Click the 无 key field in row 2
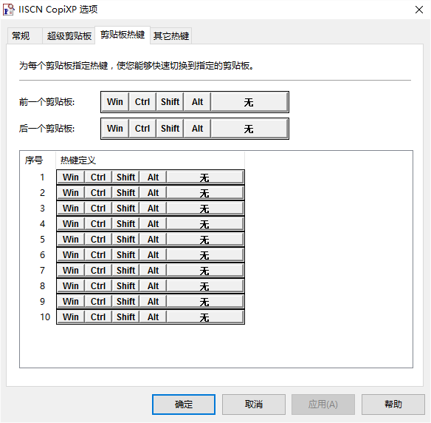Image resolution: width=431 pixels, height=423 pixels. [x=205, y=193]
